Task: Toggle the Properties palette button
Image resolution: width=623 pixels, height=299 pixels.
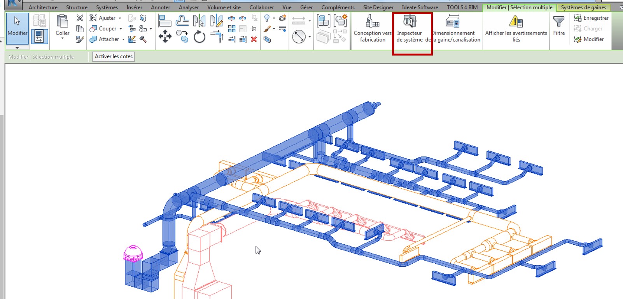Action: pyautogui.click(x=39, y=37)
